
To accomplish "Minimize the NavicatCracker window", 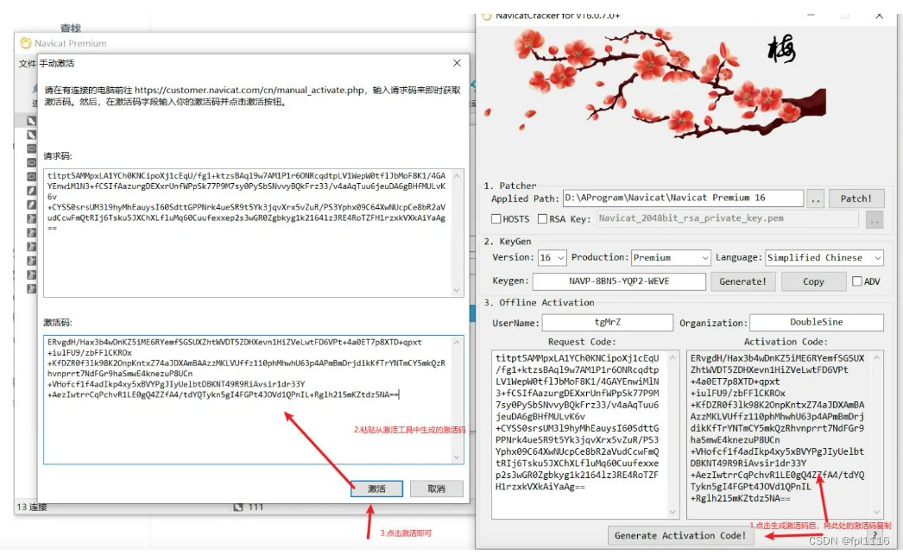I will (x=811, y=16).
